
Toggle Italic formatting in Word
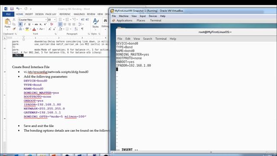pyautogui.click(x=25, y=24)
